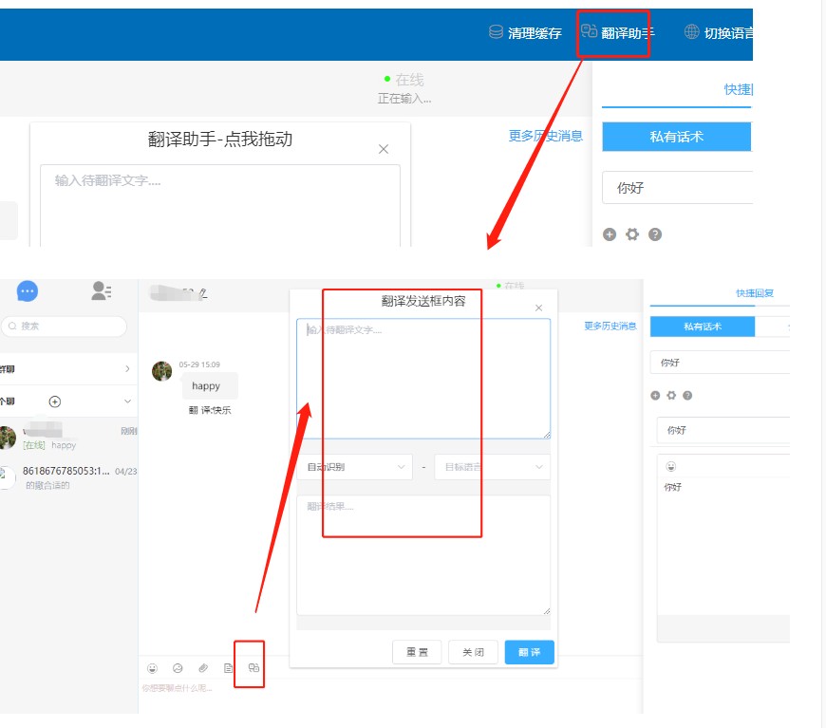
Task: Click the 你好 phrase field in the upper panel
Action: point(678,188)
